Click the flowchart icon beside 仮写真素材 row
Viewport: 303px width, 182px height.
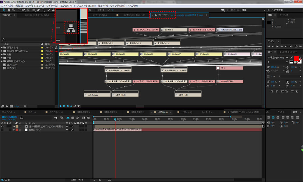tap(56, 47)
